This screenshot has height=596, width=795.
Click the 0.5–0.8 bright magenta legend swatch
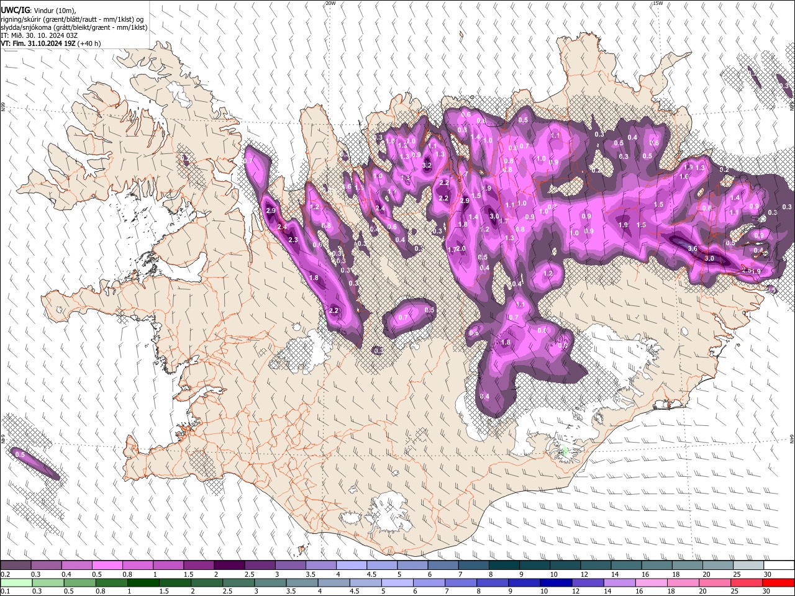click(x=107, y=566)
